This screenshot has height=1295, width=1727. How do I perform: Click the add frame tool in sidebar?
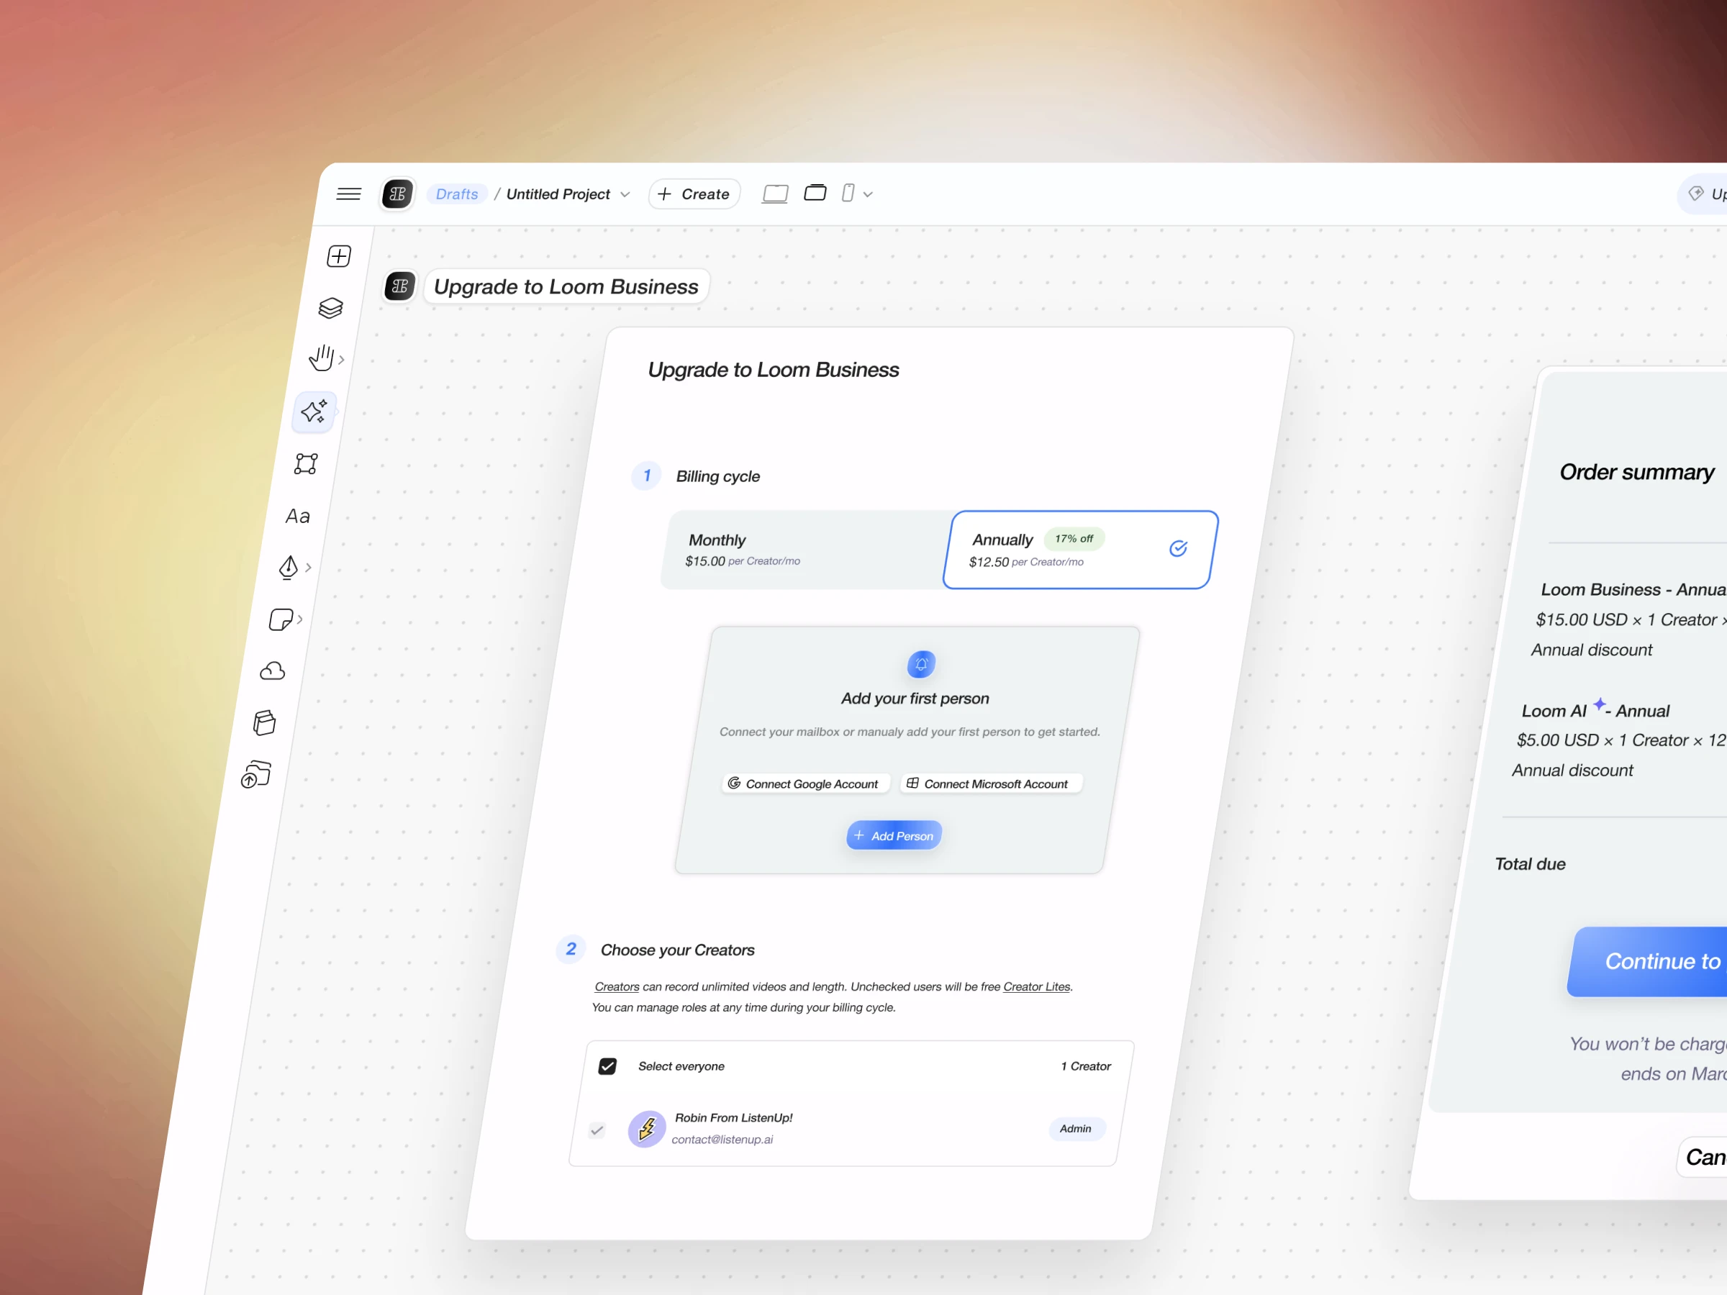point(339,256)
